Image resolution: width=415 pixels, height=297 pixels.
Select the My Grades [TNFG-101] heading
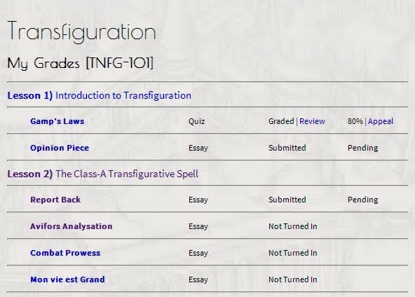(81, 63)
